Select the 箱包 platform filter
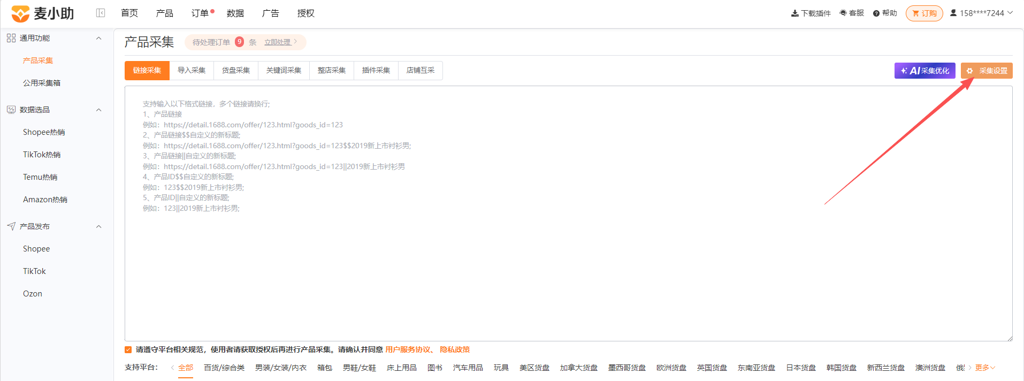 pos(325,368)
